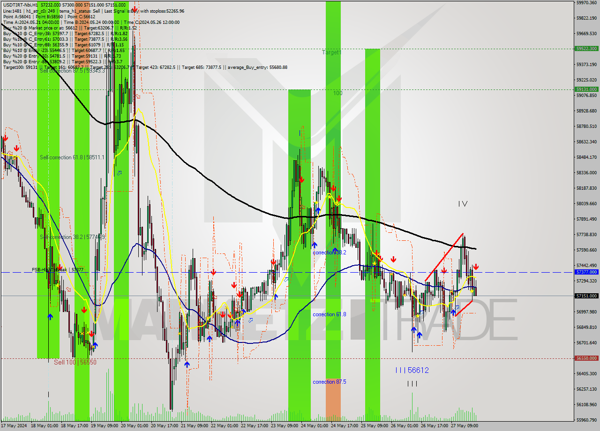
Task: Click the '100' label on green zone
Action: click(x=338, y=93)
